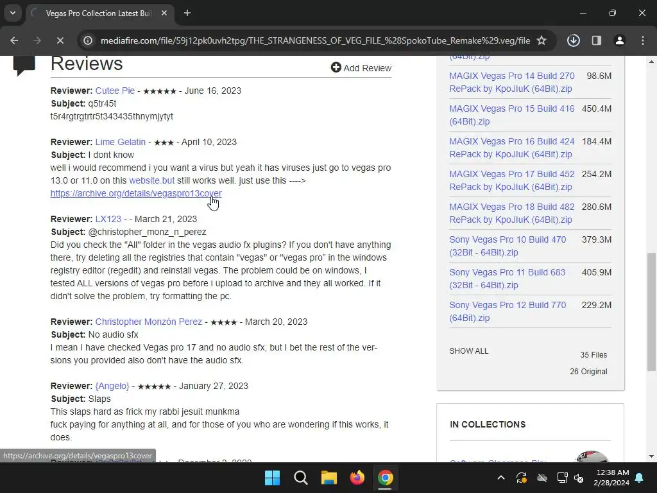Screen dimensions: 657x493
Task: Open Windows taskbar Search
Action: tap(301, 478)
